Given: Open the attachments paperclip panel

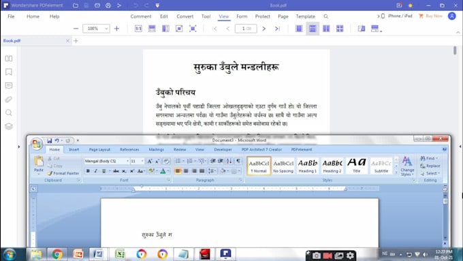Looking at the screenshot, I should pos(9,99).
